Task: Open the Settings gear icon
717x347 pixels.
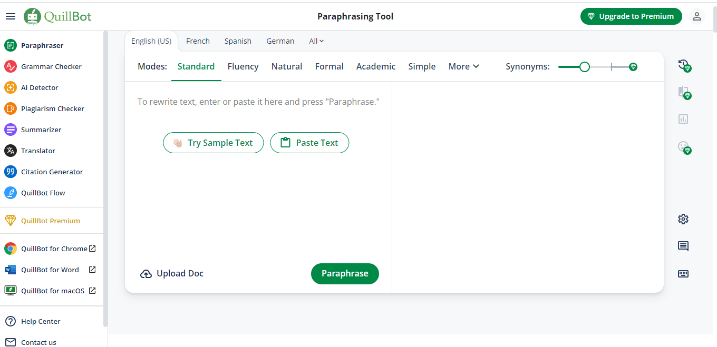Action: pyautogui.click(x=683, y=219)
